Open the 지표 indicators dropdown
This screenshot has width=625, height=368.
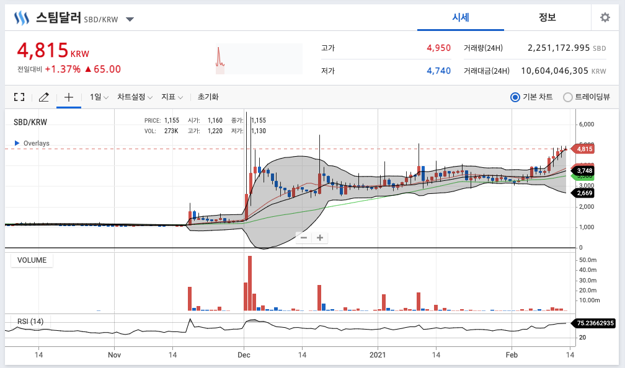point(172,97)
